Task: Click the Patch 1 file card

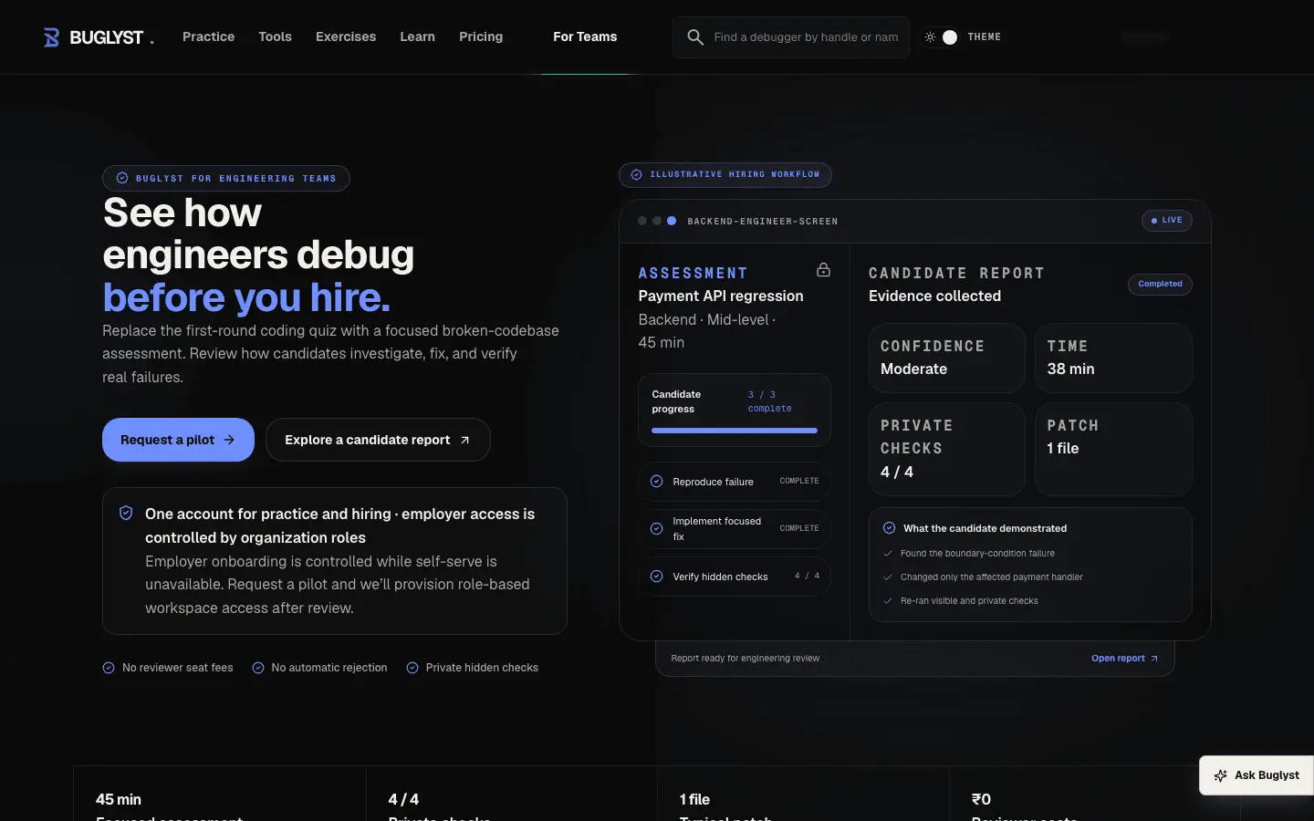Action: click(x=1113, y=449)
